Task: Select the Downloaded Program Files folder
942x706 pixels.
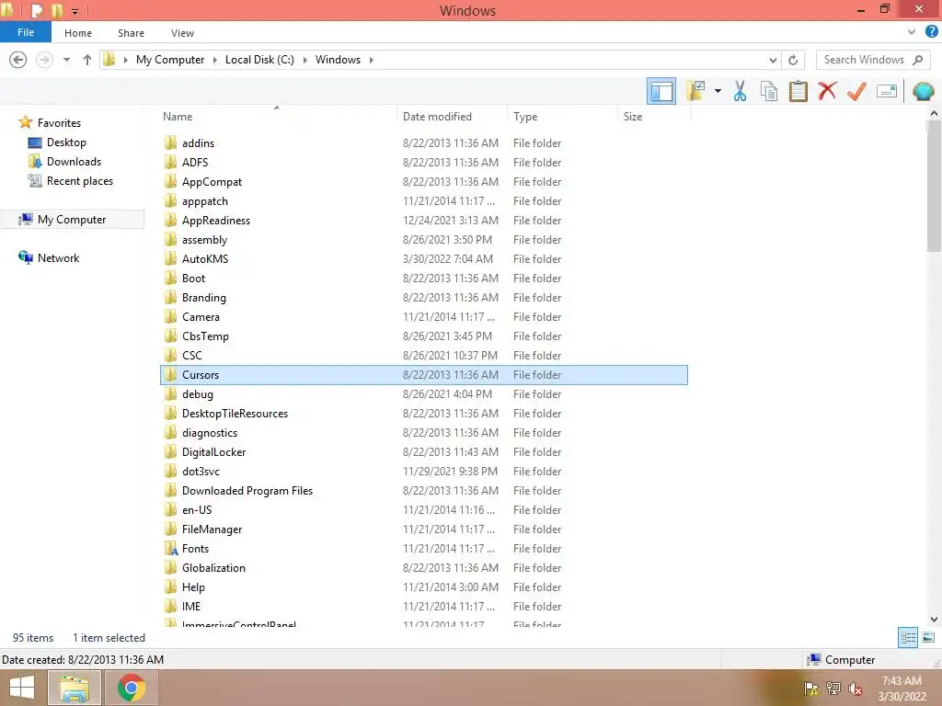Action: click(247, 491)
